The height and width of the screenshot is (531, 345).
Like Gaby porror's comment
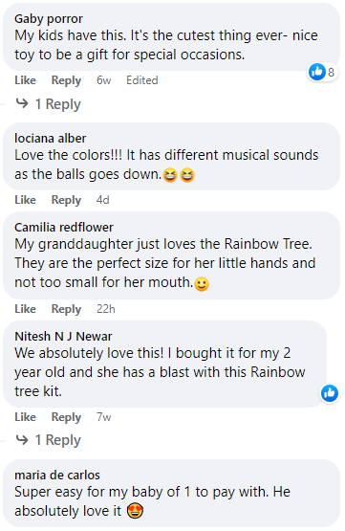point(26,80)
